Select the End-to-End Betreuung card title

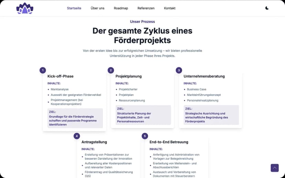pos(169,142)
